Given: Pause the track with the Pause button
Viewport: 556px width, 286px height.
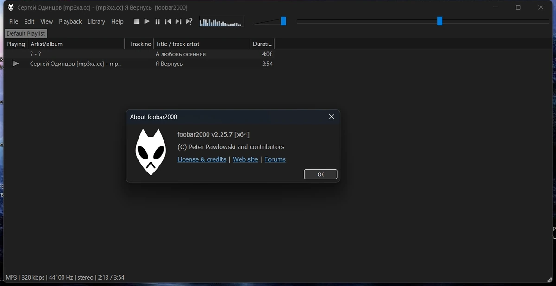Looking at the screenshot, I should tap(158, 21).
